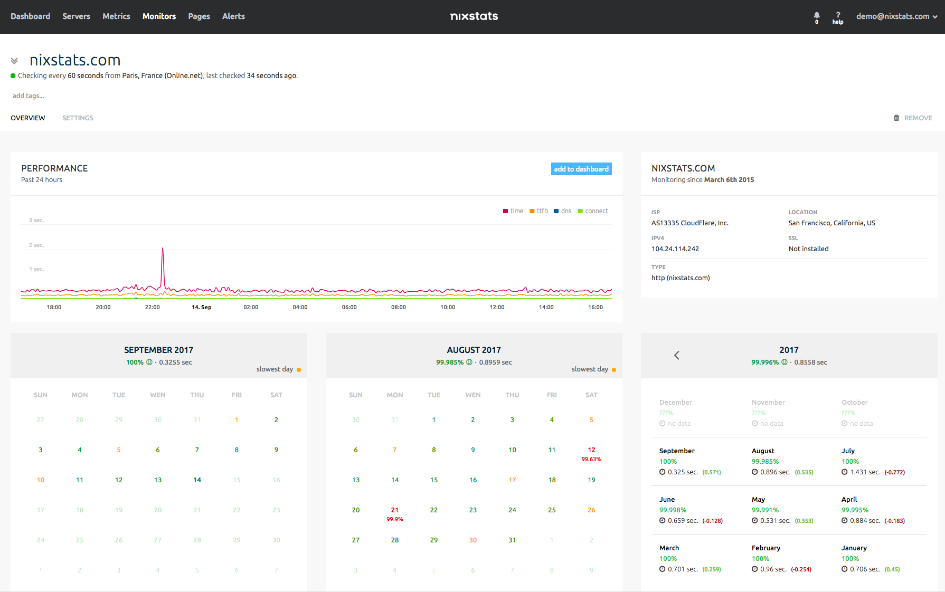Open notifications bell icon
This screenshot has width=945, height=592.
click(x=817, y=16)
